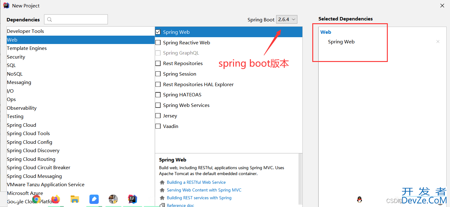Remove Spring Web from selected dependencies
Viewport: 450px width, 207px height.
coord(438,42)
